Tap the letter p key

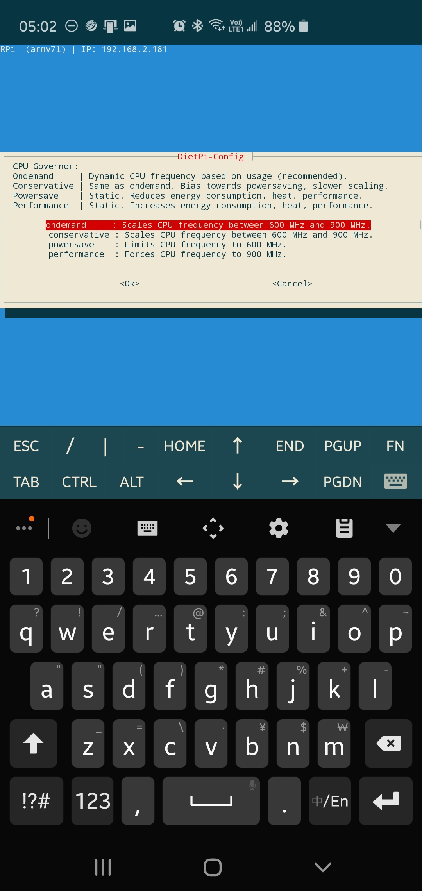(395, 629)
